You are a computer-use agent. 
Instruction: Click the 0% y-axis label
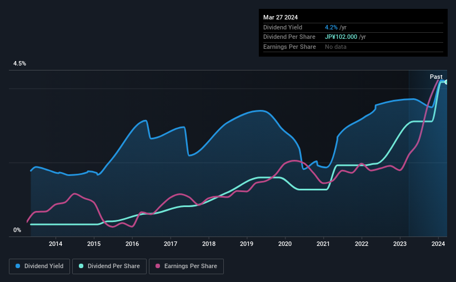17,230
